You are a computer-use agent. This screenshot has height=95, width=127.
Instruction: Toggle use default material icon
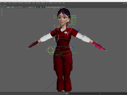click(10, 7)
